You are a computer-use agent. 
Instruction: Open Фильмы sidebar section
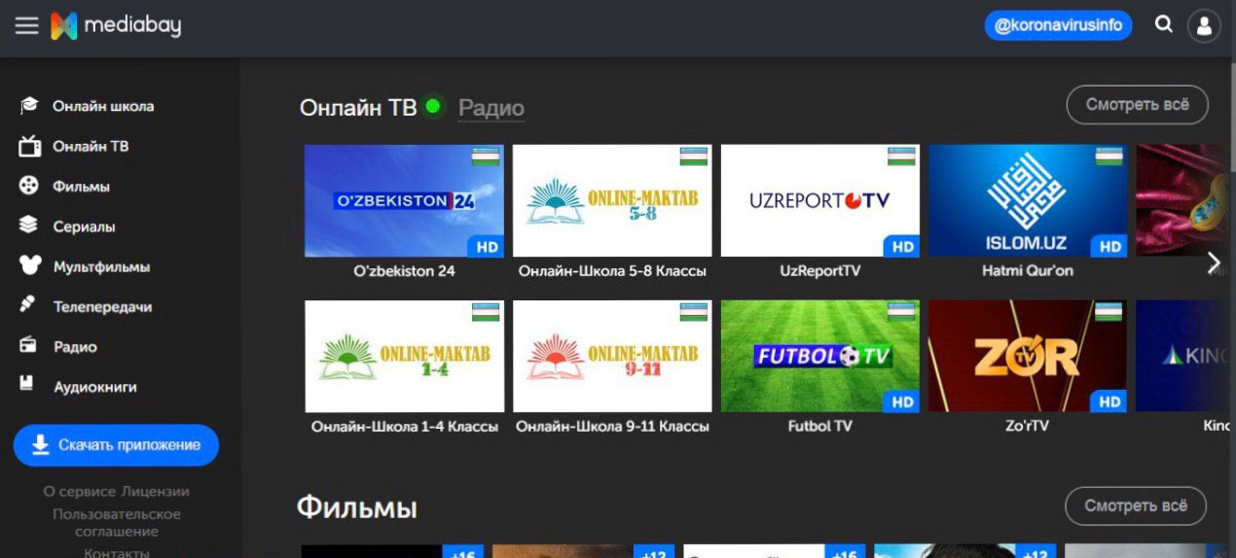[x=81, y=187]
